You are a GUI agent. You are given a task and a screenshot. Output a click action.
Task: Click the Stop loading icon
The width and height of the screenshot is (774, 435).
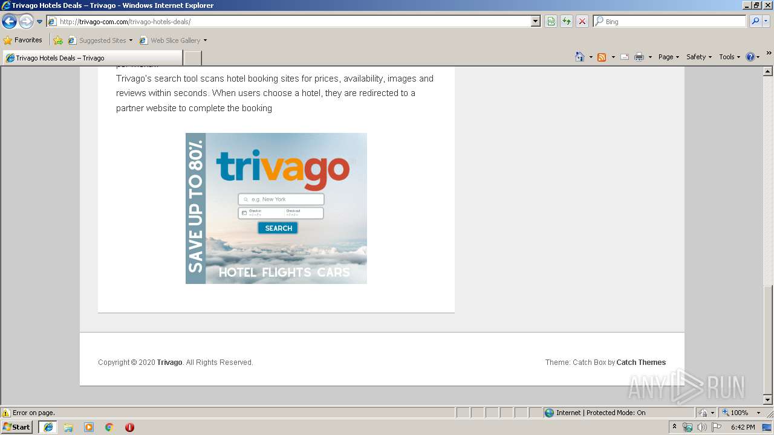[x=582, y=22]
